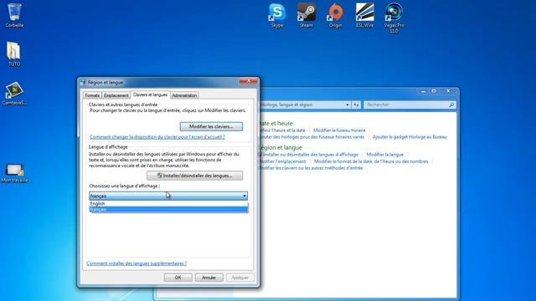
Task: Click Installer/désinstaller des langues button
Action: point(194,176)
